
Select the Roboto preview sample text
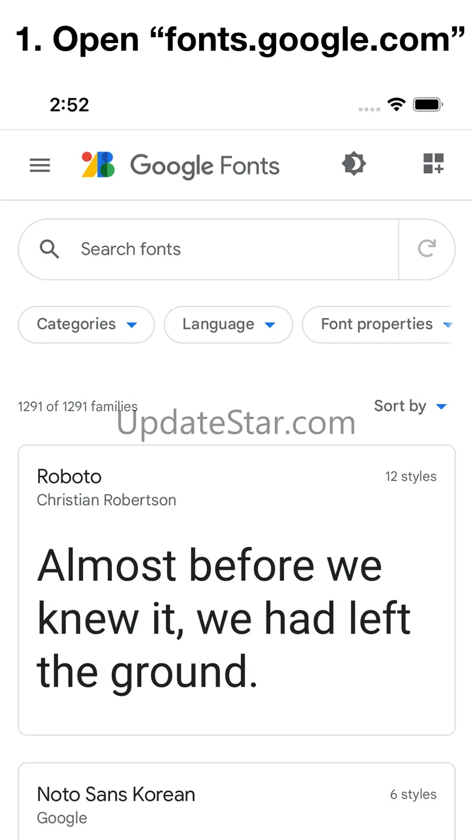(x=224, y=618)
